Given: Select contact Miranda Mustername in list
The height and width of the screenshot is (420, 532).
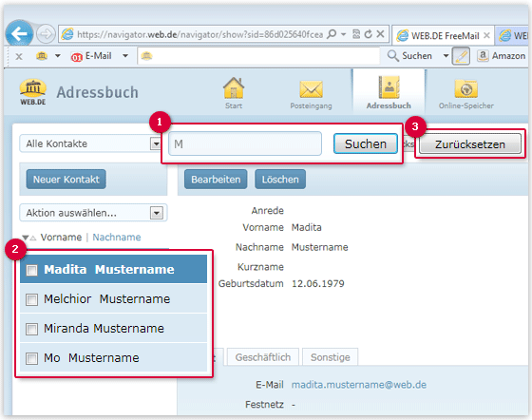Looking at the screenshot, I should [x=113, y=329].
